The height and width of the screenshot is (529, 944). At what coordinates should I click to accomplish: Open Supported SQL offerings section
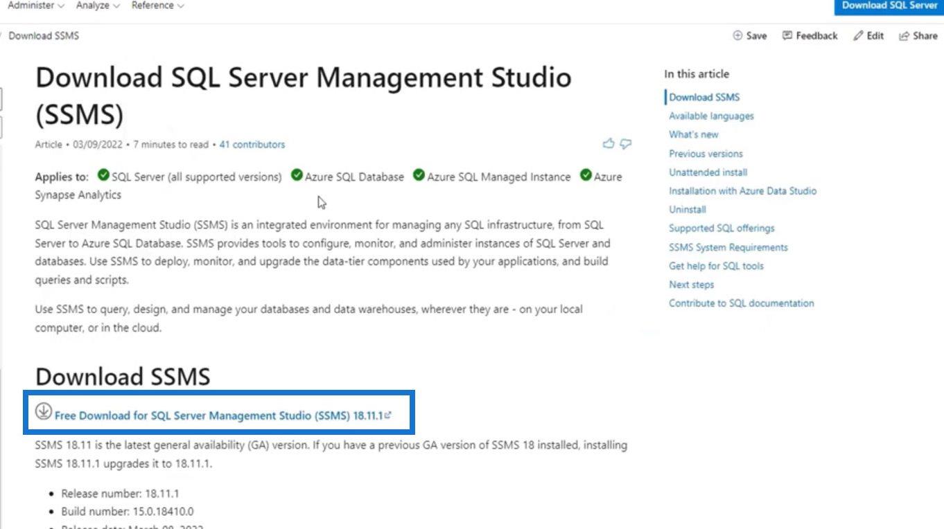point(722,228)
